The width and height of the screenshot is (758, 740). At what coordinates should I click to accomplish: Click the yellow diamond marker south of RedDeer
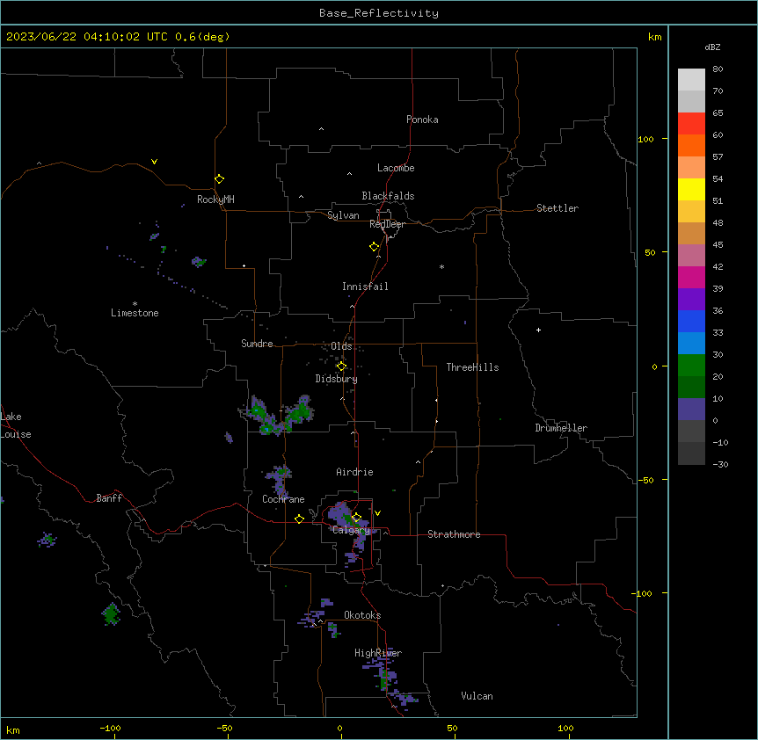[374, 246]
